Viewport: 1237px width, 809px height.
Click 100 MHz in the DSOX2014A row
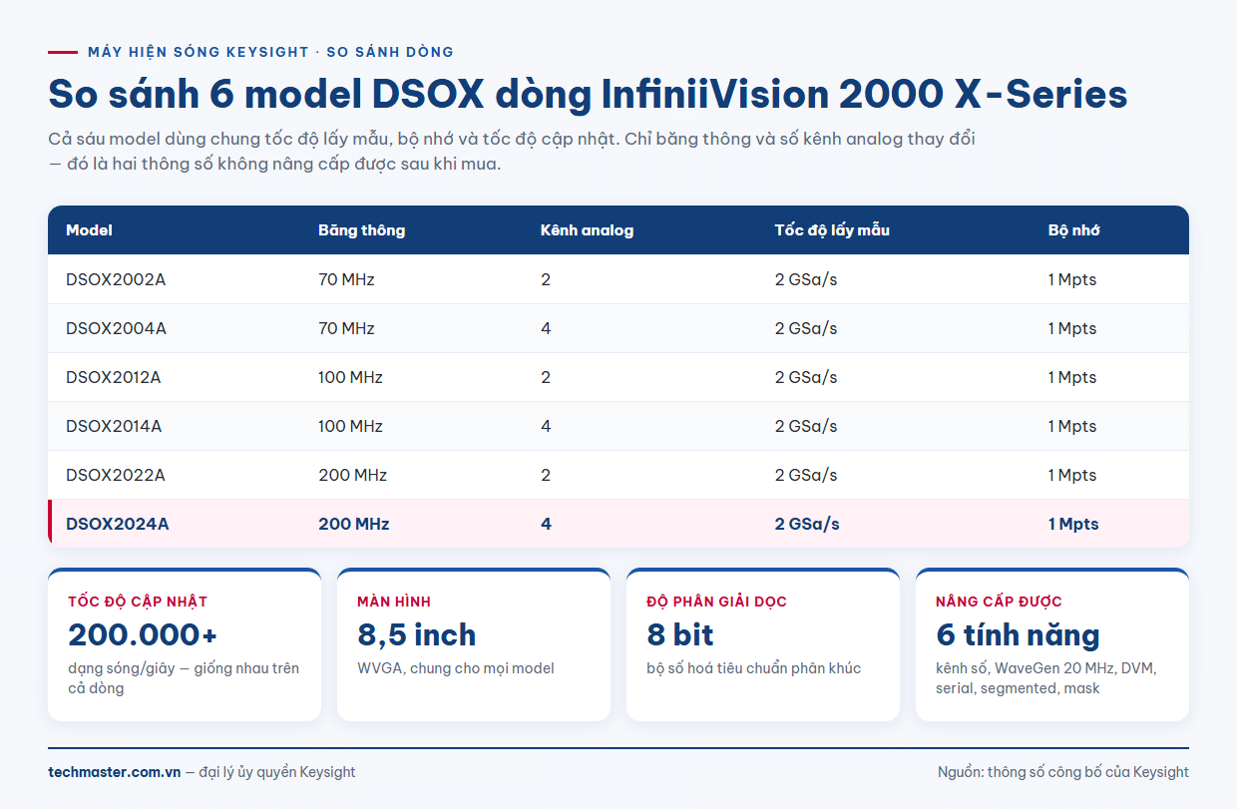click(350, 426)
